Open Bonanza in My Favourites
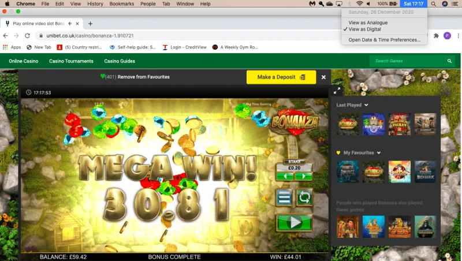462x261 pixels. [374, 171]
